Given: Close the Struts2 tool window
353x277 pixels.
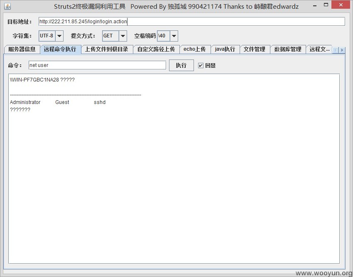Looking at the screenshot, I should tap(341, 5).
